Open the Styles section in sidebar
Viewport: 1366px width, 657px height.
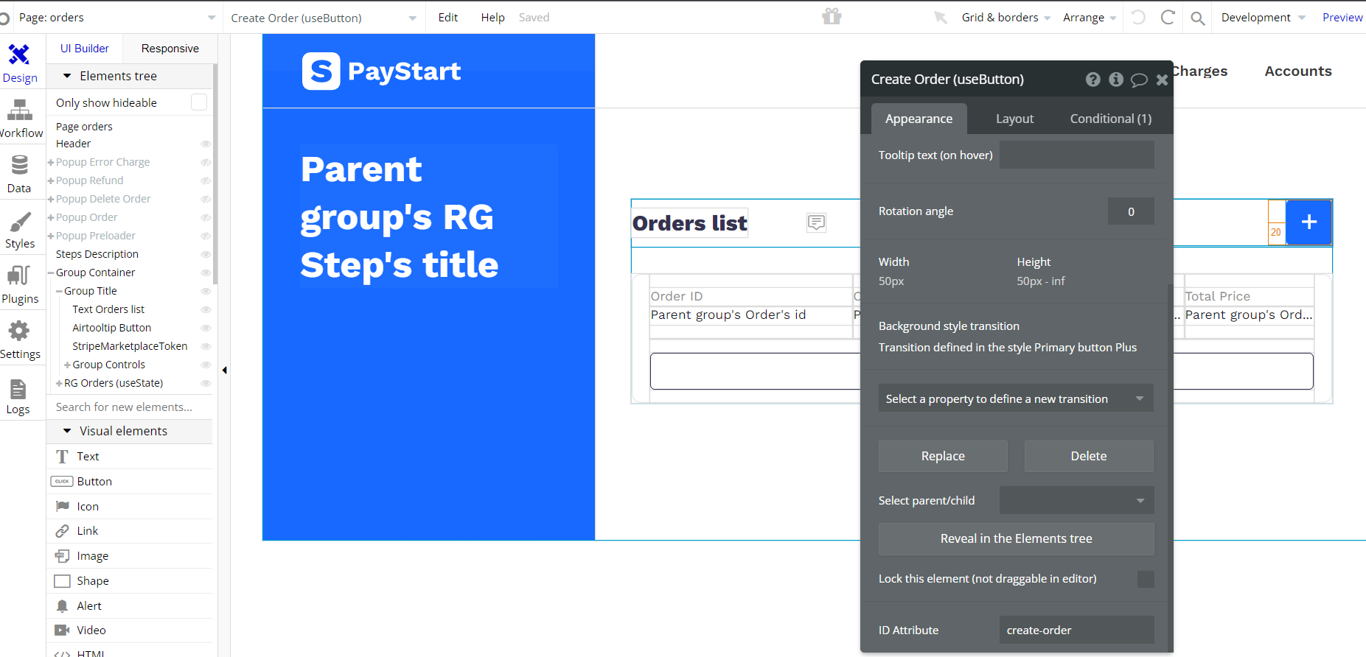20,230
